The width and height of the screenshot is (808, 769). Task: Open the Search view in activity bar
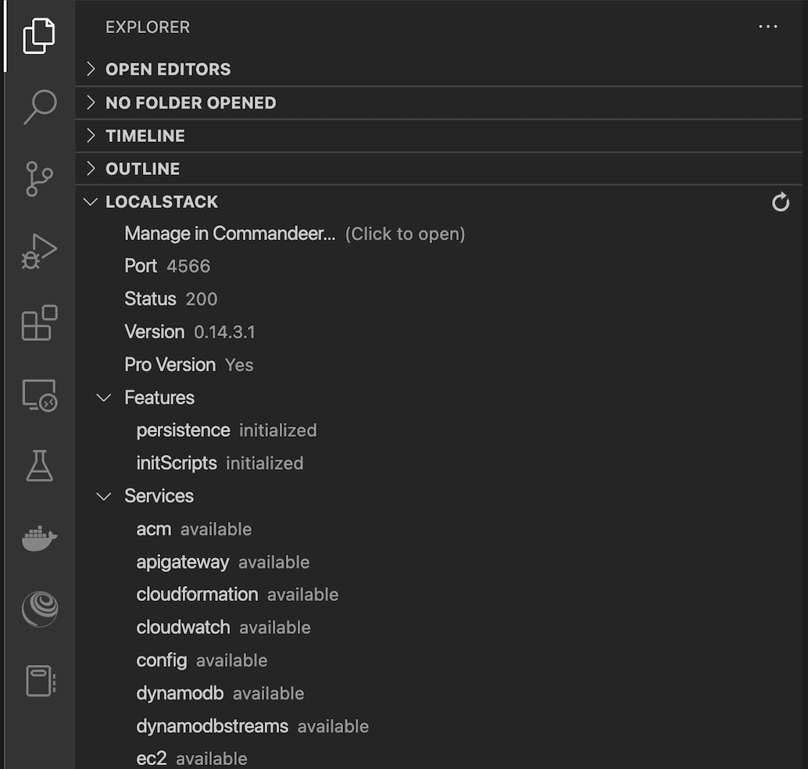click(40, 107)
